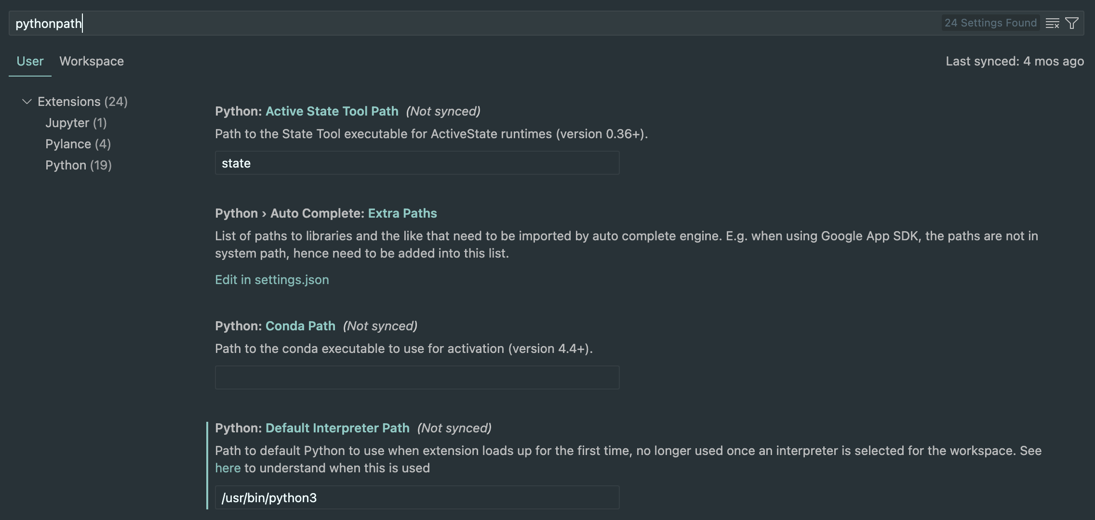Click the Auto Complete Extra Paths setting title
Image resolution: width=1095 pixels, height=520 pixels.
point(402,213)
